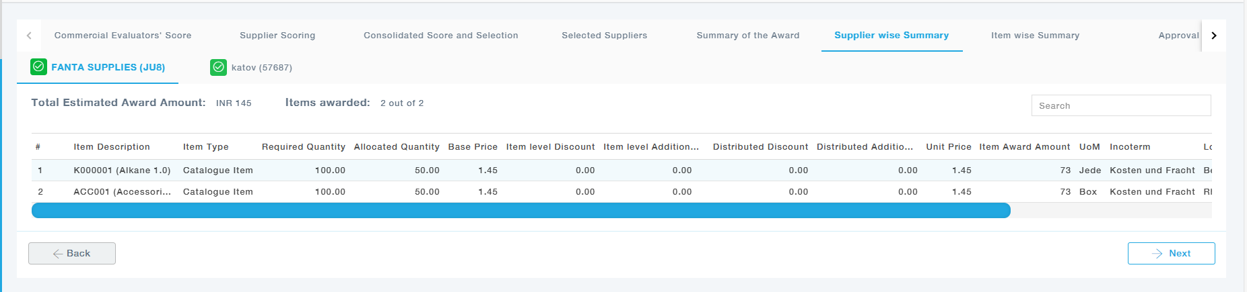Viewport: 1247px width, 292px height.
Task: Select the K000001 (Alkane 1.0) row
Action: pos(122,171)
